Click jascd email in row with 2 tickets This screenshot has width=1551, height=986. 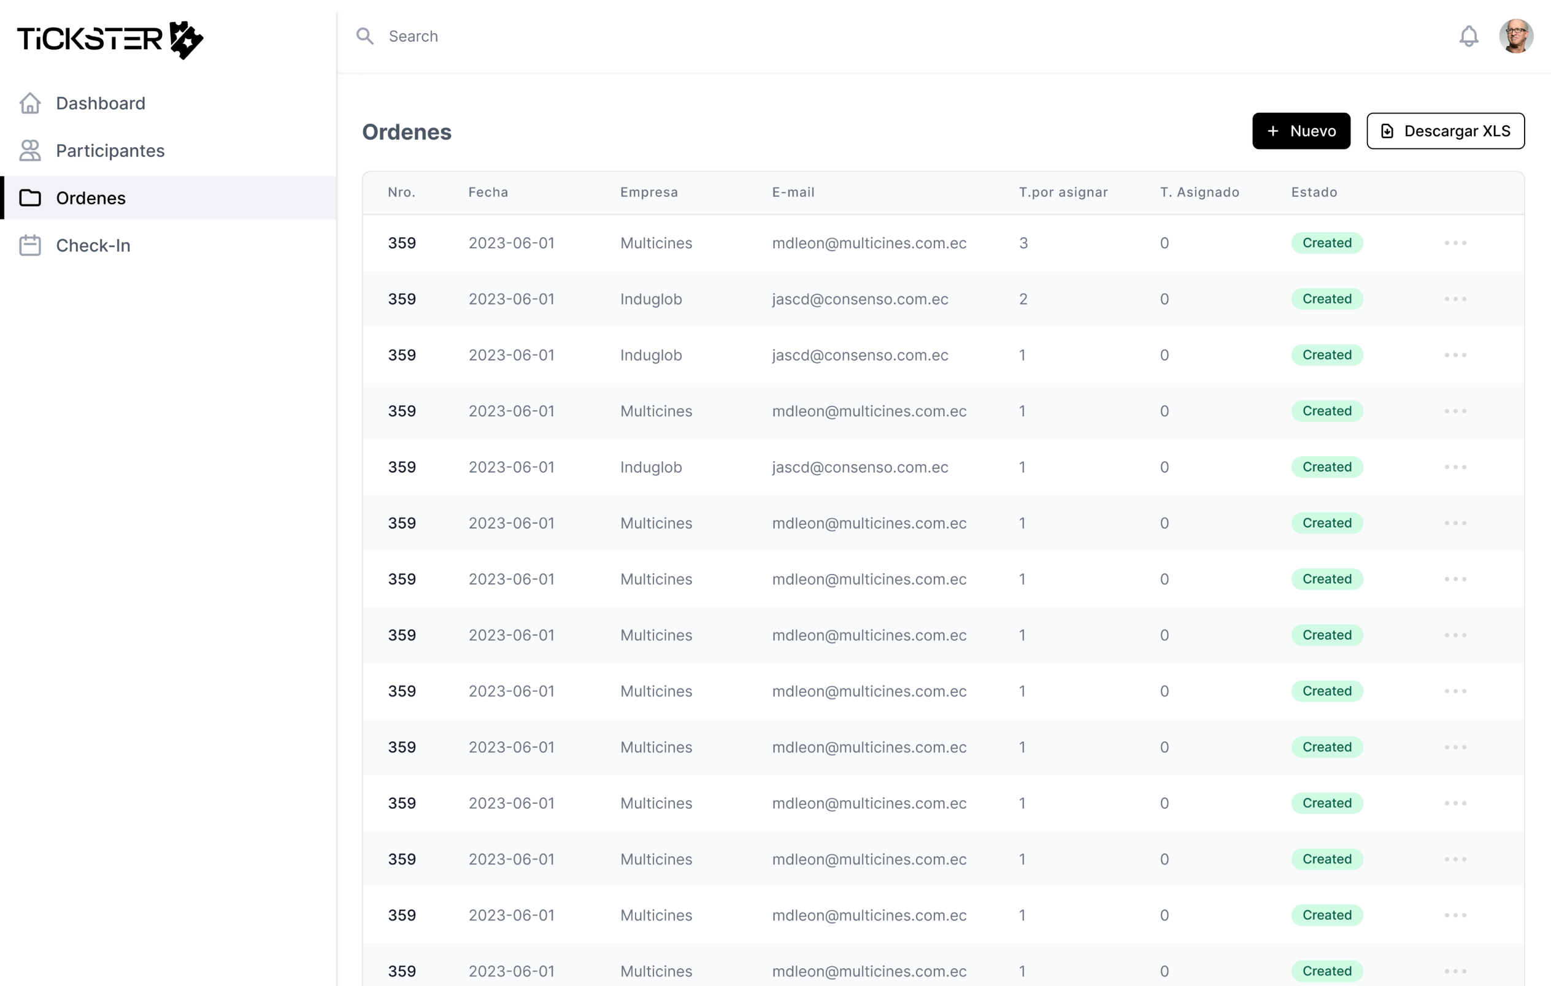pos(860,299)
